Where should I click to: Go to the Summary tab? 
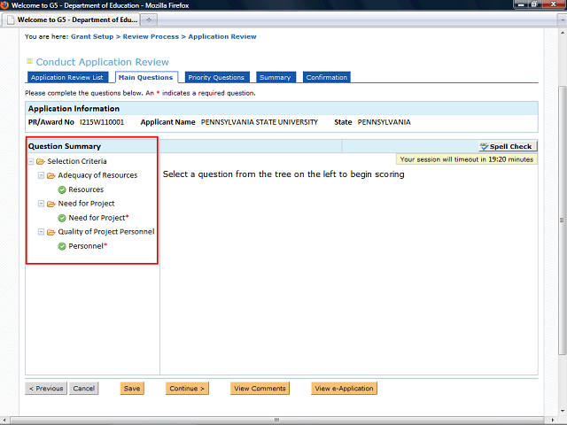tap(276, 77)
